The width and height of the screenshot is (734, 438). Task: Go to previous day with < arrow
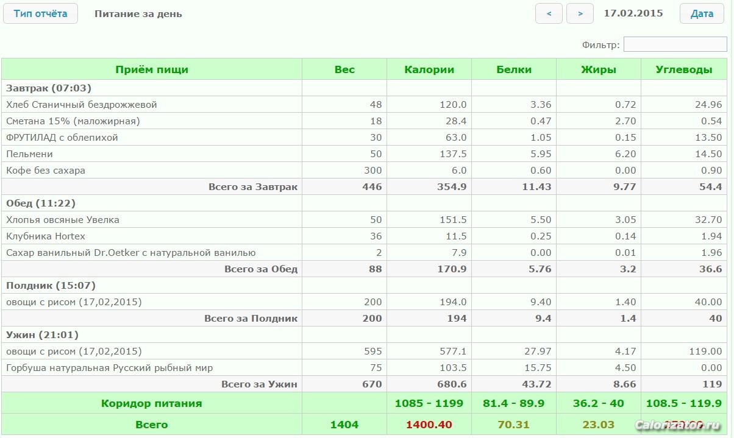549,13
